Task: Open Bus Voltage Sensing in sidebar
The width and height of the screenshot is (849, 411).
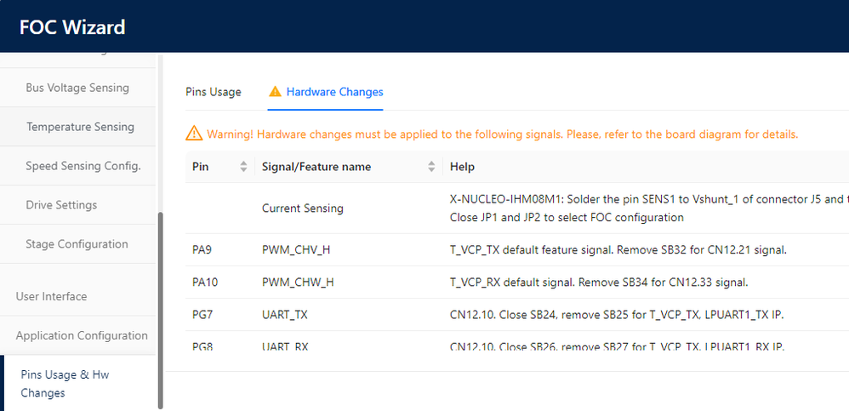Action: [77, 88]
